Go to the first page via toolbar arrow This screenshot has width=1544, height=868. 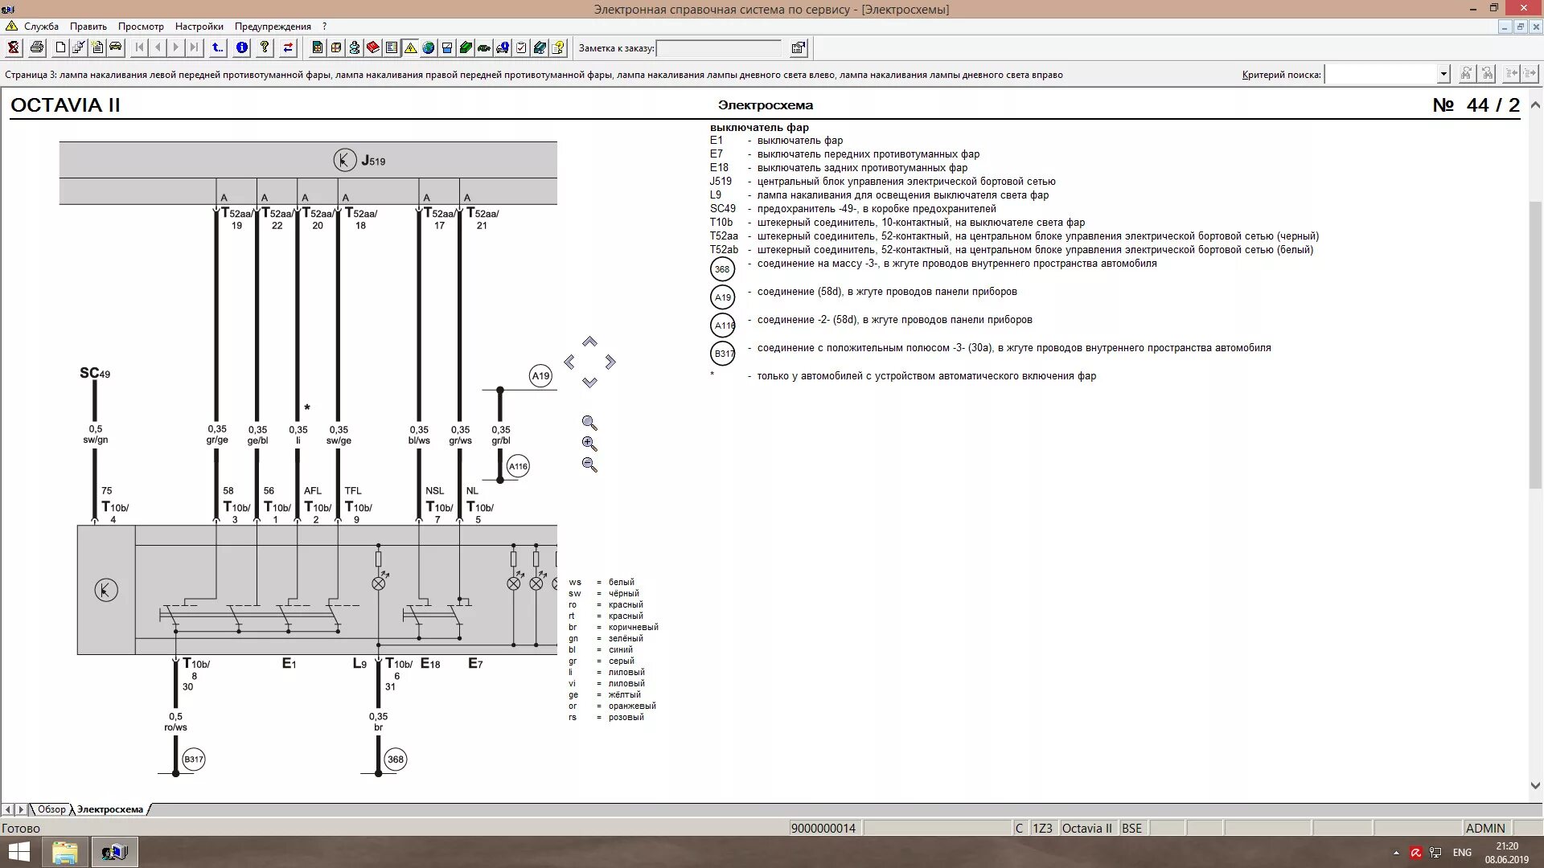pyautogui.click(x=139, y=48)
